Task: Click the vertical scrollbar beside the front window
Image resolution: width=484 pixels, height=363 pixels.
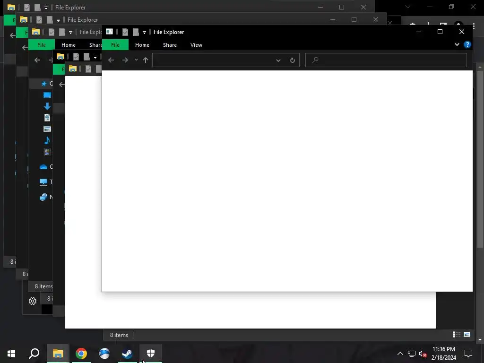Action: pyautogui.click(x=480, y=159)
